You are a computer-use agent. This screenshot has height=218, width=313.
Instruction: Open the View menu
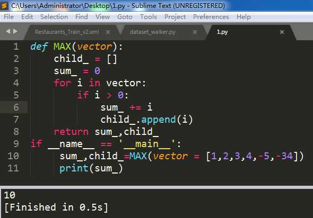(102, 17)
